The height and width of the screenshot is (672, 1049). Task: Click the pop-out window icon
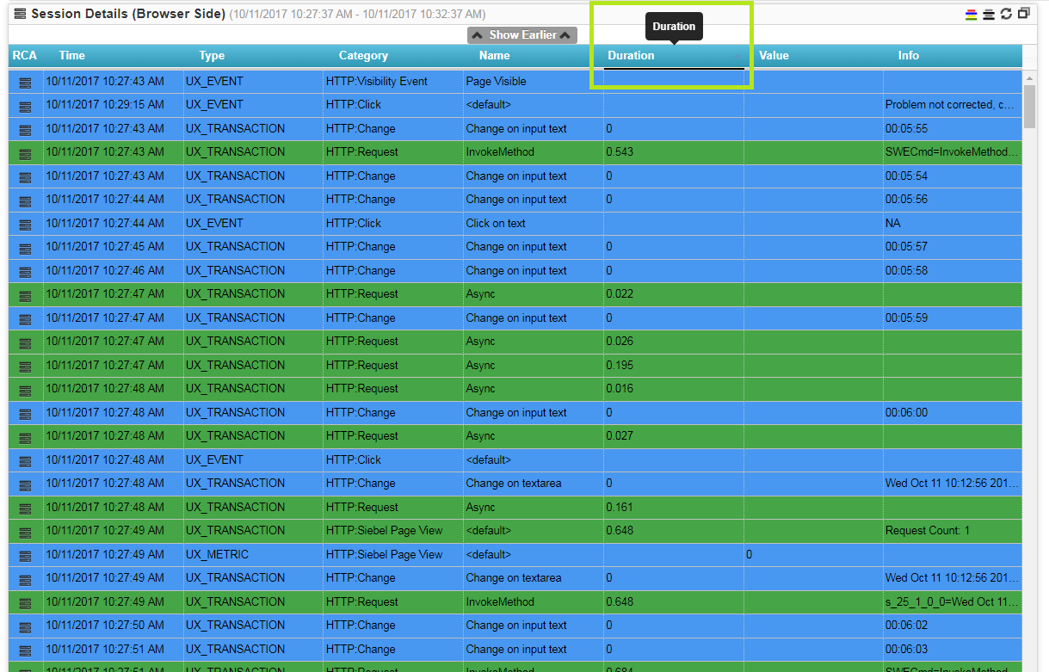1023,15
